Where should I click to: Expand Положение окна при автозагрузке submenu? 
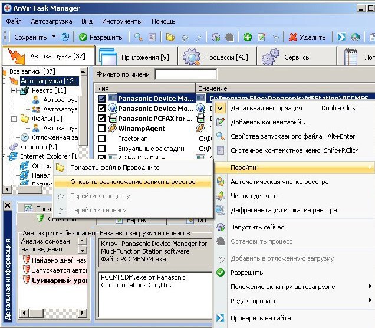[294, 287]
